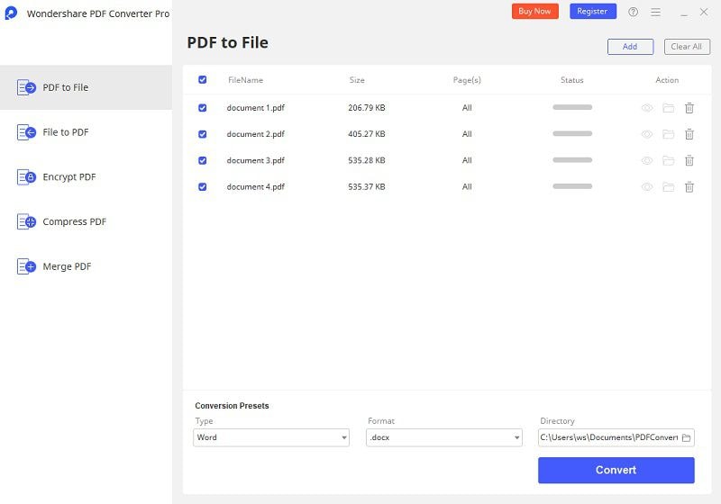
Task: Click the Directory path input field
Action: pyautogui.click(x=608, y=438)
